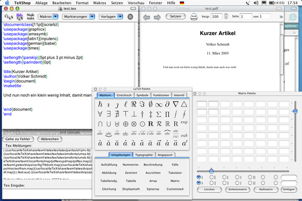This screenshot has width=302, height=201.
Task: Click the Seite page number field
Action: click(x=246, y=17)
